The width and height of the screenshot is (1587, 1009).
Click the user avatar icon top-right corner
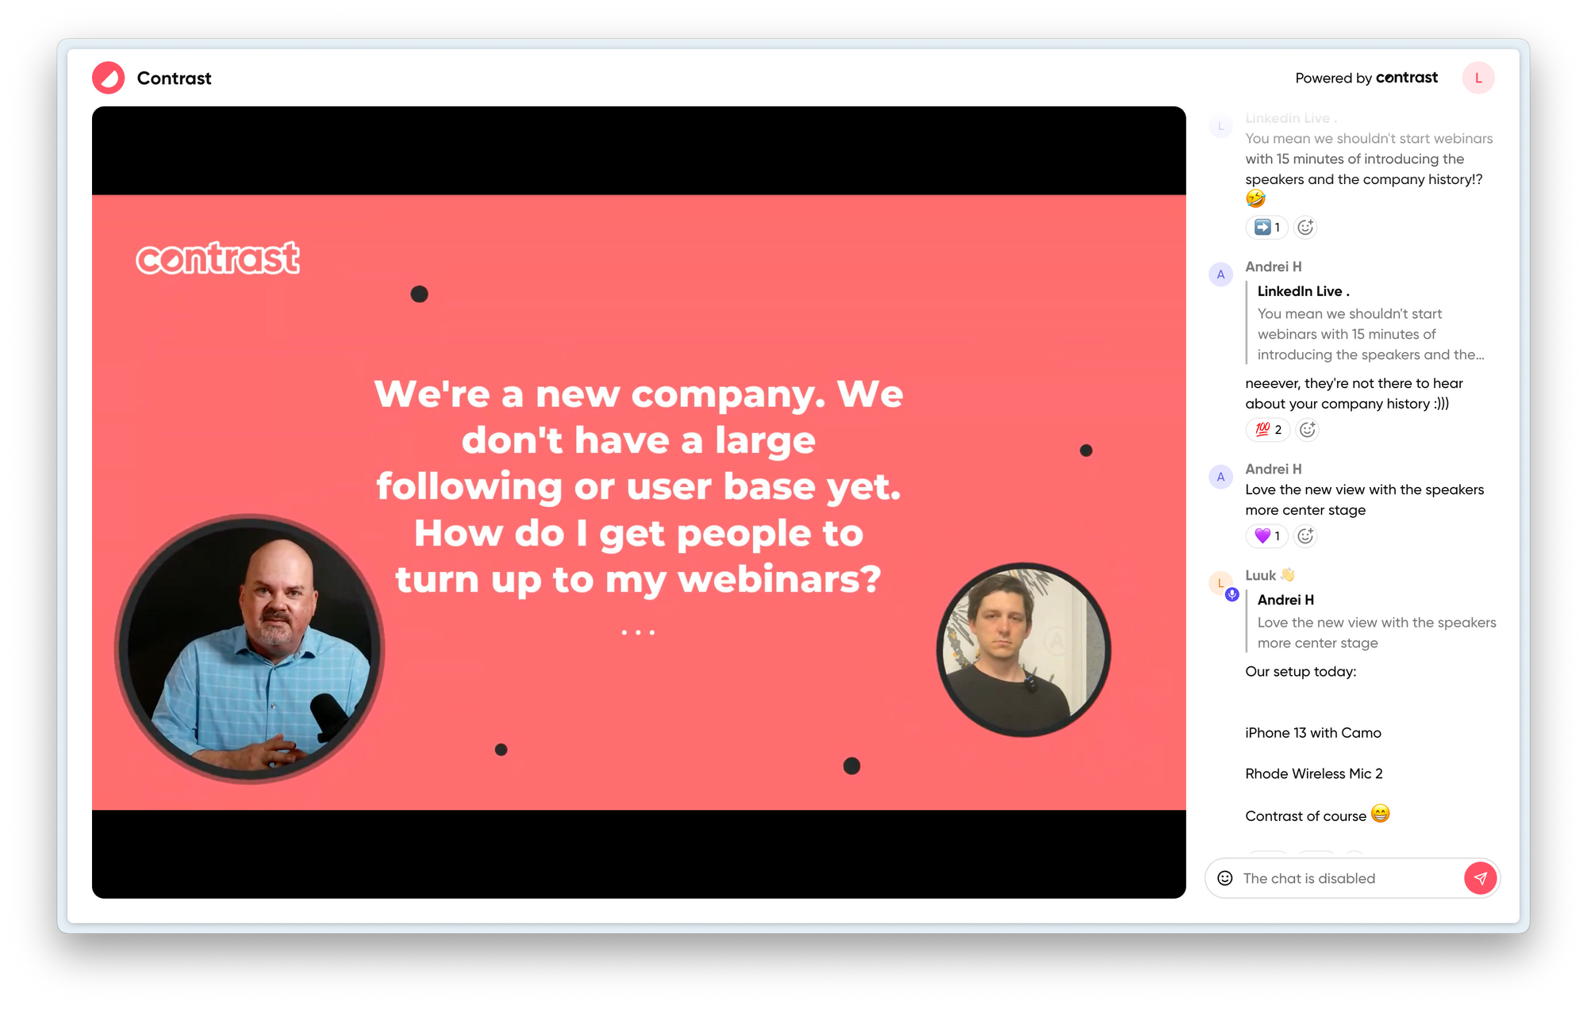[x=1478, y=78]
